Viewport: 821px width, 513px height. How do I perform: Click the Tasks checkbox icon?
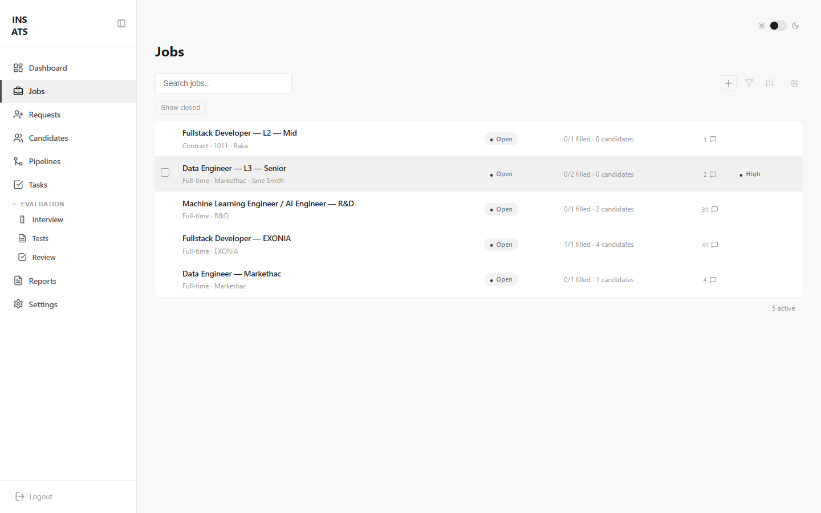click(x=18, y=185)
